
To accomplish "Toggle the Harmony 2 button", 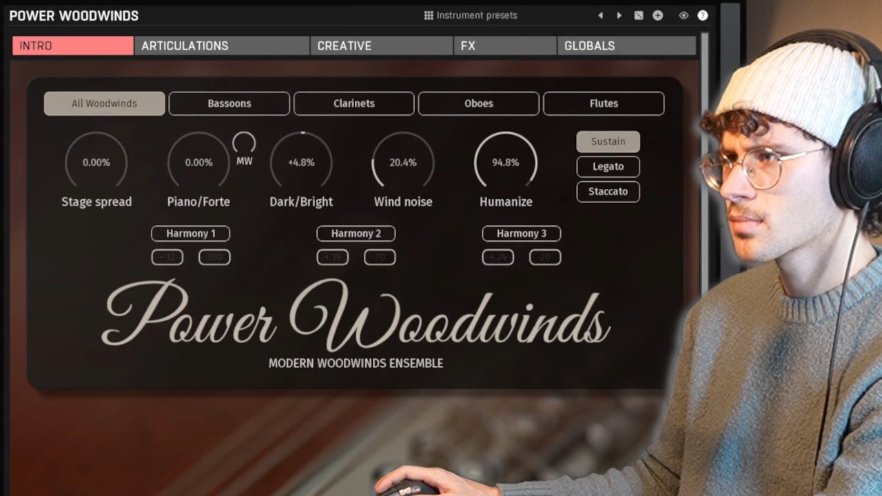I will [x=356, y=234].
